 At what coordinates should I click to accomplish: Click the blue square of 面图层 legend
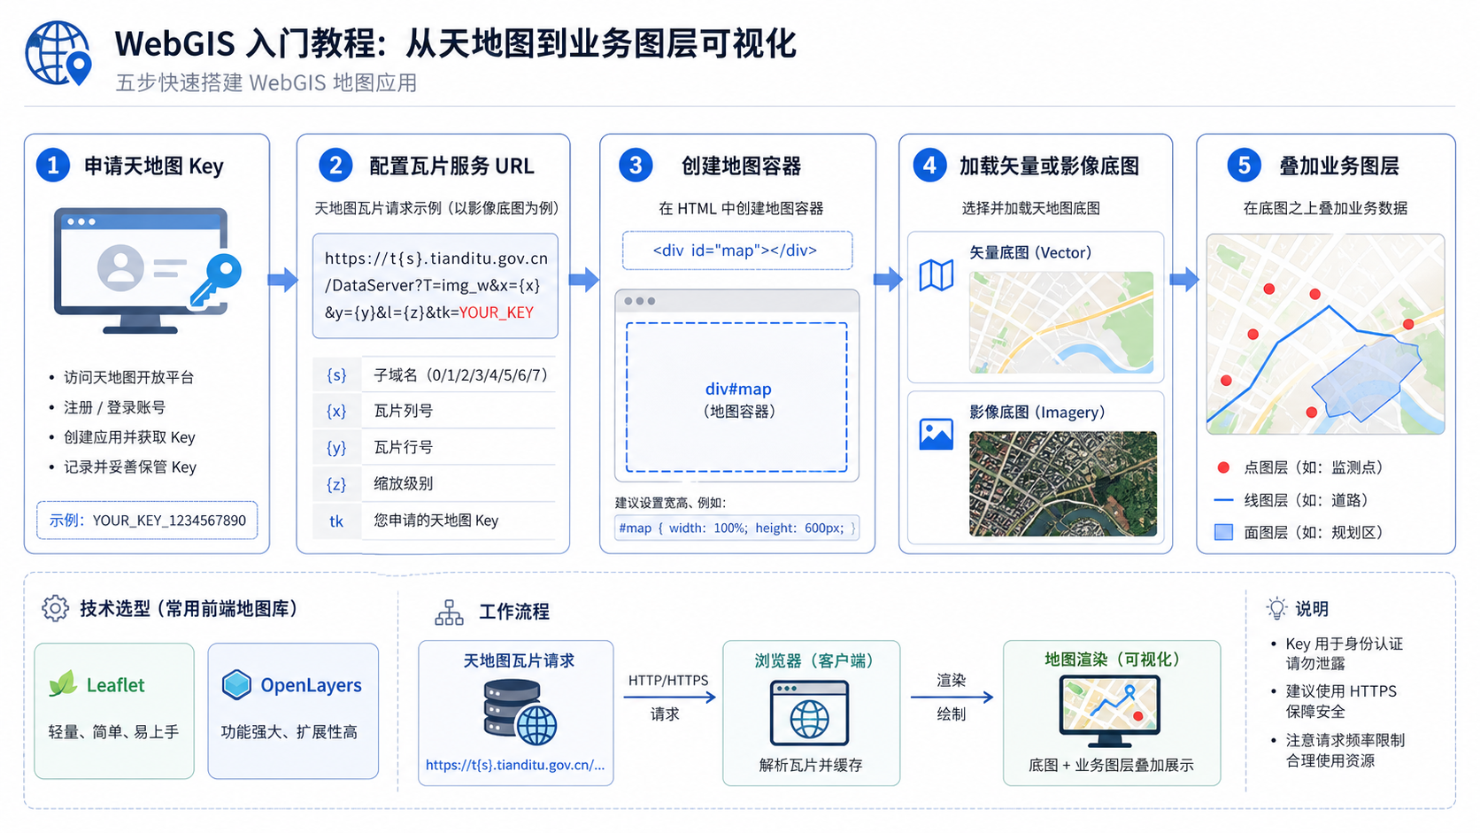[x=1223, y=533]
